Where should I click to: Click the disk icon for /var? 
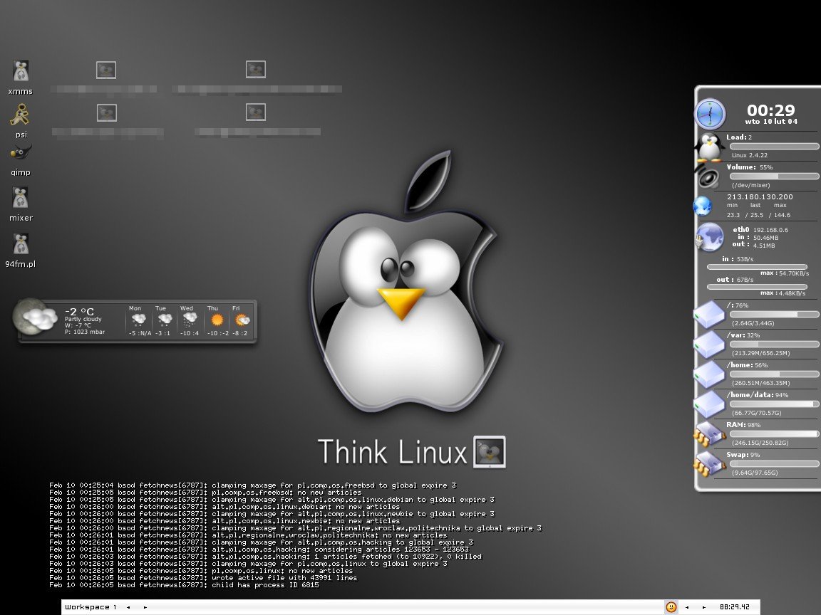pyautogui.click(x=709, y=344)
